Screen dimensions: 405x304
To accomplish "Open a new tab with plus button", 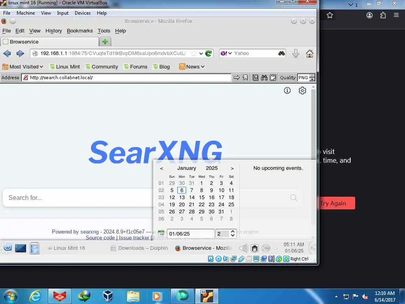I will (105, 42).
